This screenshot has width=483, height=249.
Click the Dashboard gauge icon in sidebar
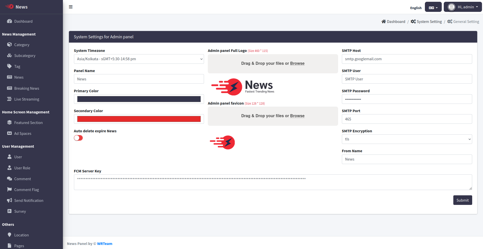pos(10,21)
